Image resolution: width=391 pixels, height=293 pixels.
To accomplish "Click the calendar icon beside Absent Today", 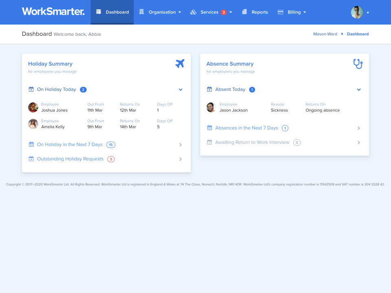I will pos(209,89).
